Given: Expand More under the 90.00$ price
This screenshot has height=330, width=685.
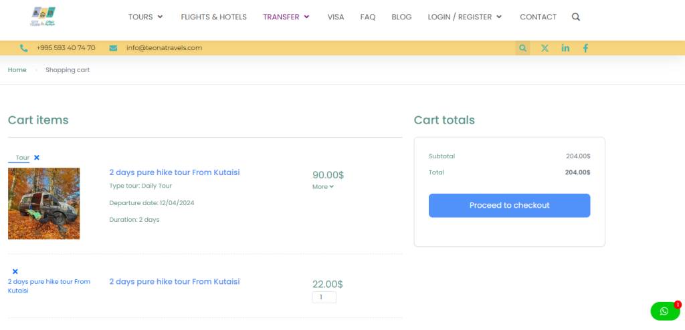Looking at the screenshot, I should pyautogui.click(x=322, y=187).
